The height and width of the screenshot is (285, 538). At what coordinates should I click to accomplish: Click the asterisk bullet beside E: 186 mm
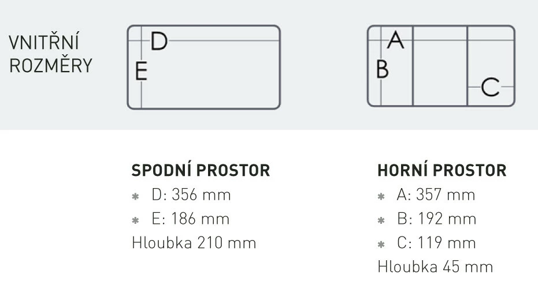136,220
